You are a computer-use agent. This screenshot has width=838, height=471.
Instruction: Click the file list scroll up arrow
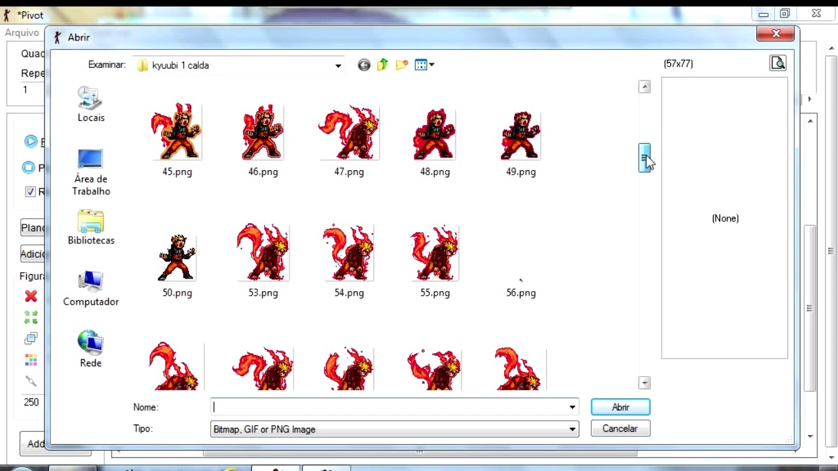(x=645, y=86)
